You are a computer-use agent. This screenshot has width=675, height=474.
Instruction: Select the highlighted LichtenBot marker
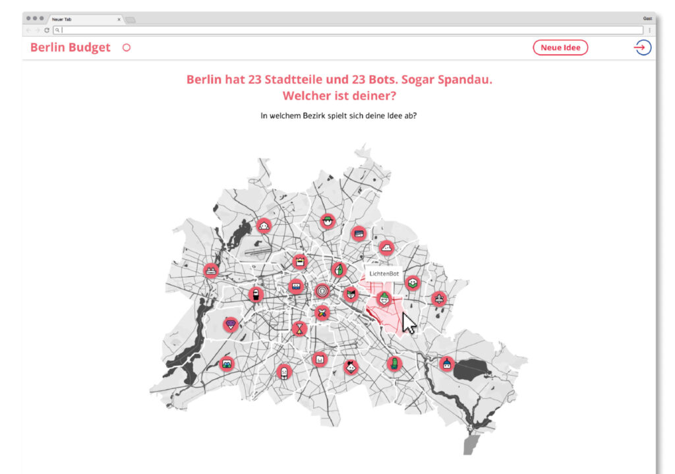point(384,299)
